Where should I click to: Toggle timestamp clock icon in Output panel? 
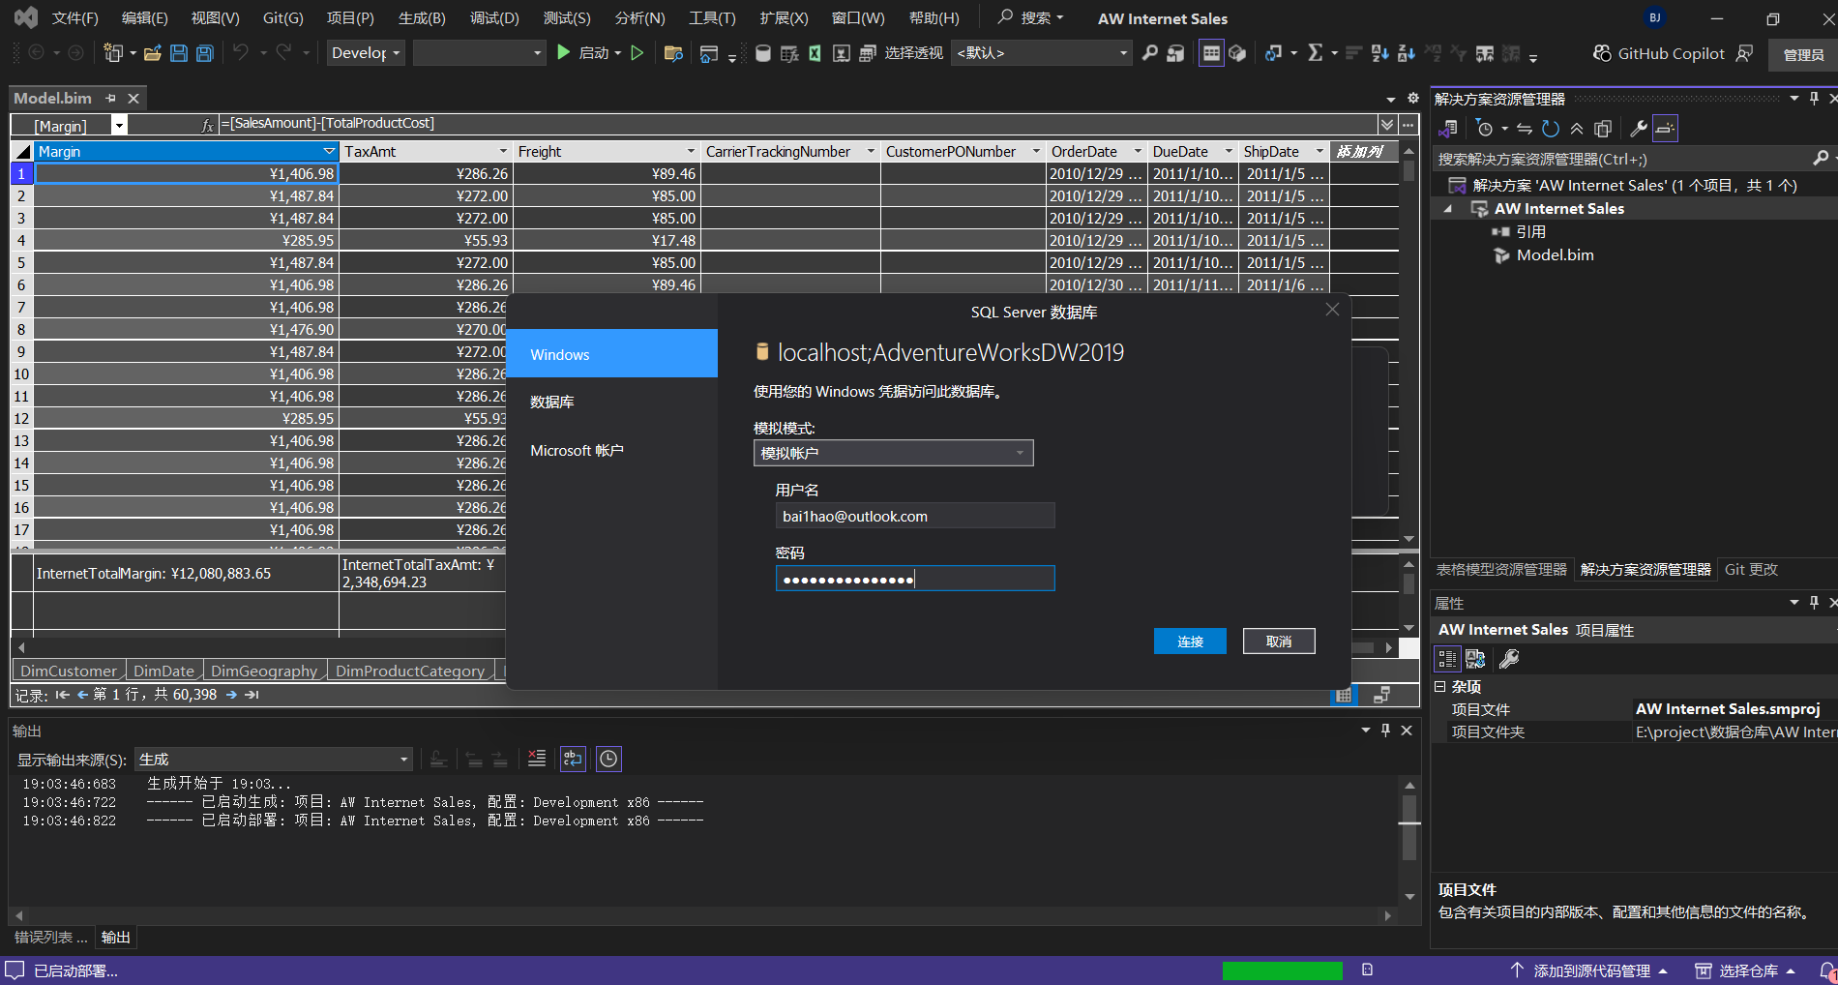[608, 759]
